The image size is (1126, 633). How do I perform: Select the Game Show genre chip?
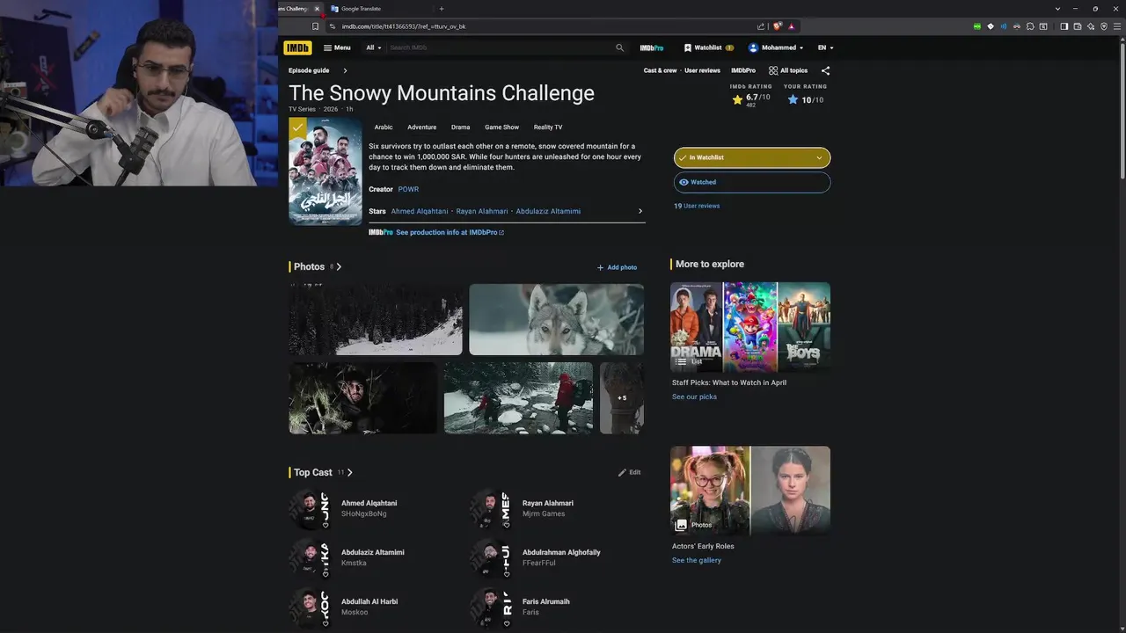501,127
